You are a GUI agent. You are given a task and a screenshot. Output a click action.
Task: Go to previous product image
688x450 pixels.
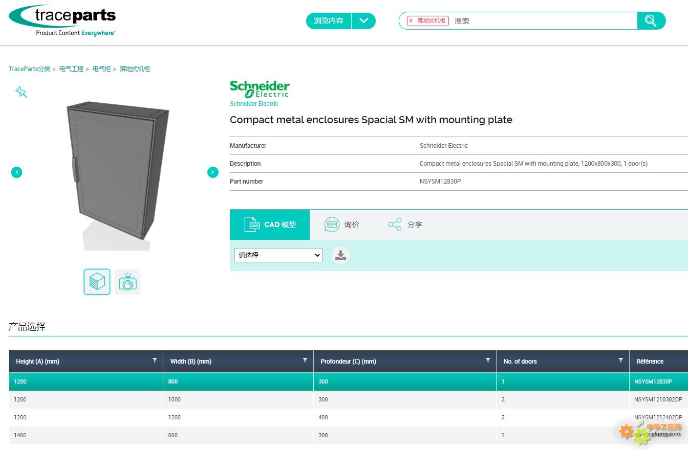point(17,172)
